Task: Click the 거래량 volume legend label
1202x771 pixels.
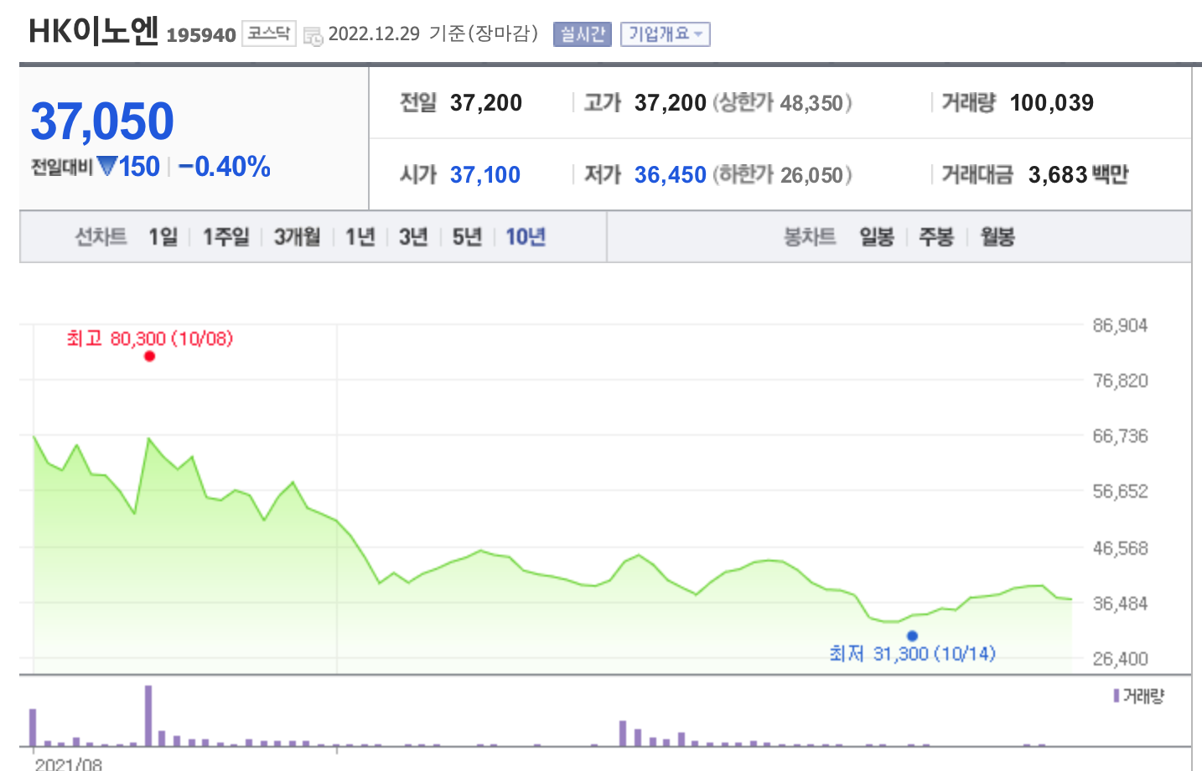Action: [1139, 696]
